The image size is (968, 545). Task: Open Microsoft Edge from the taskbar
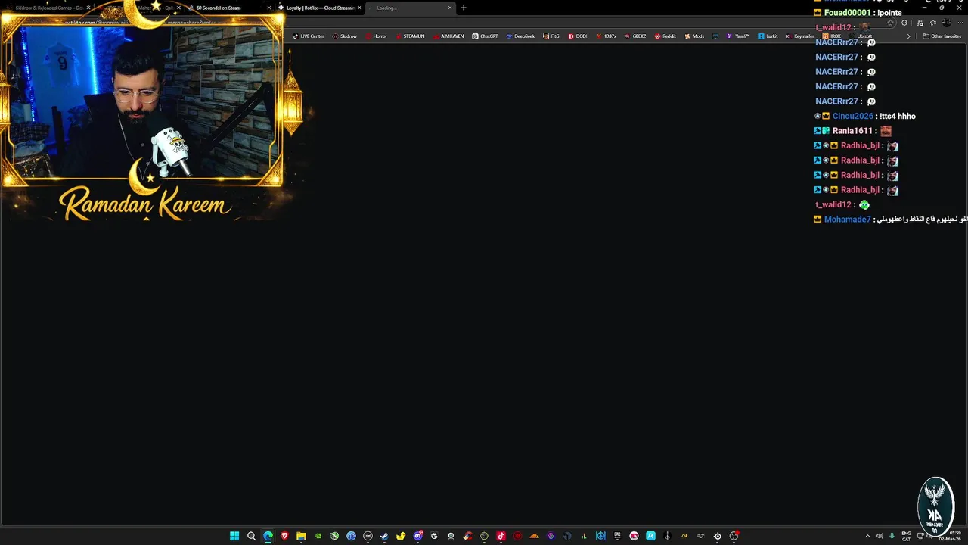pos(268,536)
